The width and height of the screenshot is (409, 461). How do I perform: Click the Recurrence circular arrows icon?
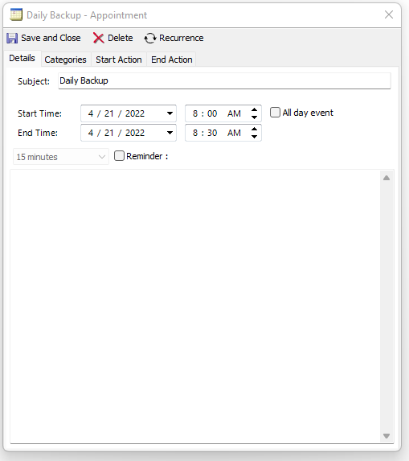click(x=150, y=39)
